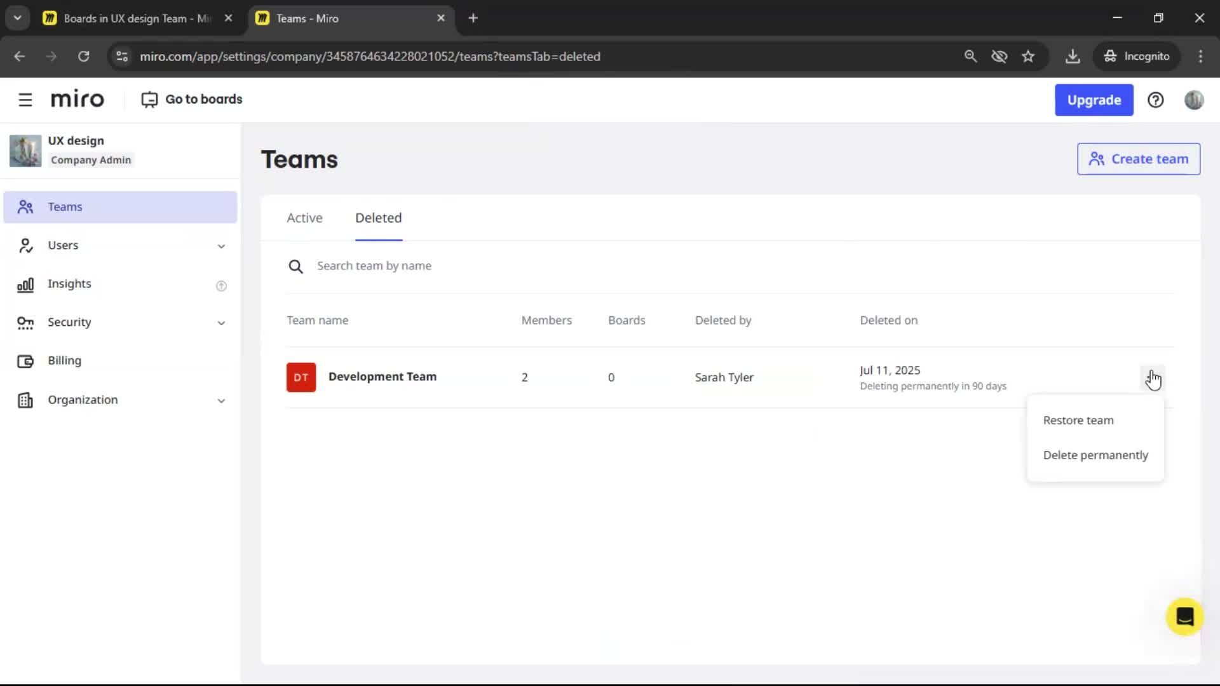1220x686 pixels.
Task: Click the browser zoom magnifier icon
Action: (x=970, y=57)
